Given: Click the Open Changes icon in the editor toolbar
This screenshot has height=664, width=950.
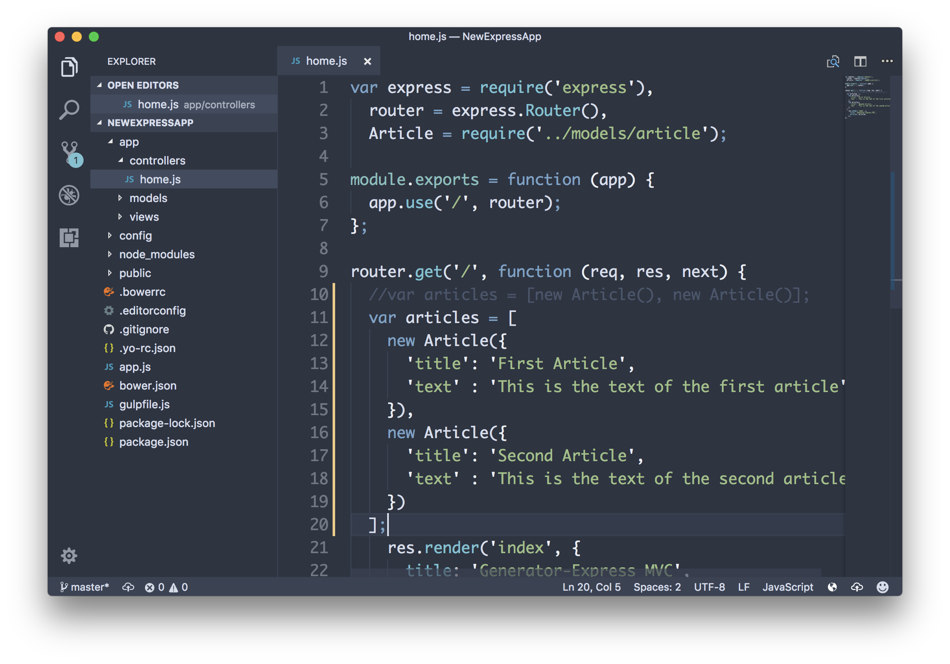Looking at the screenshot, I should 833,61.
